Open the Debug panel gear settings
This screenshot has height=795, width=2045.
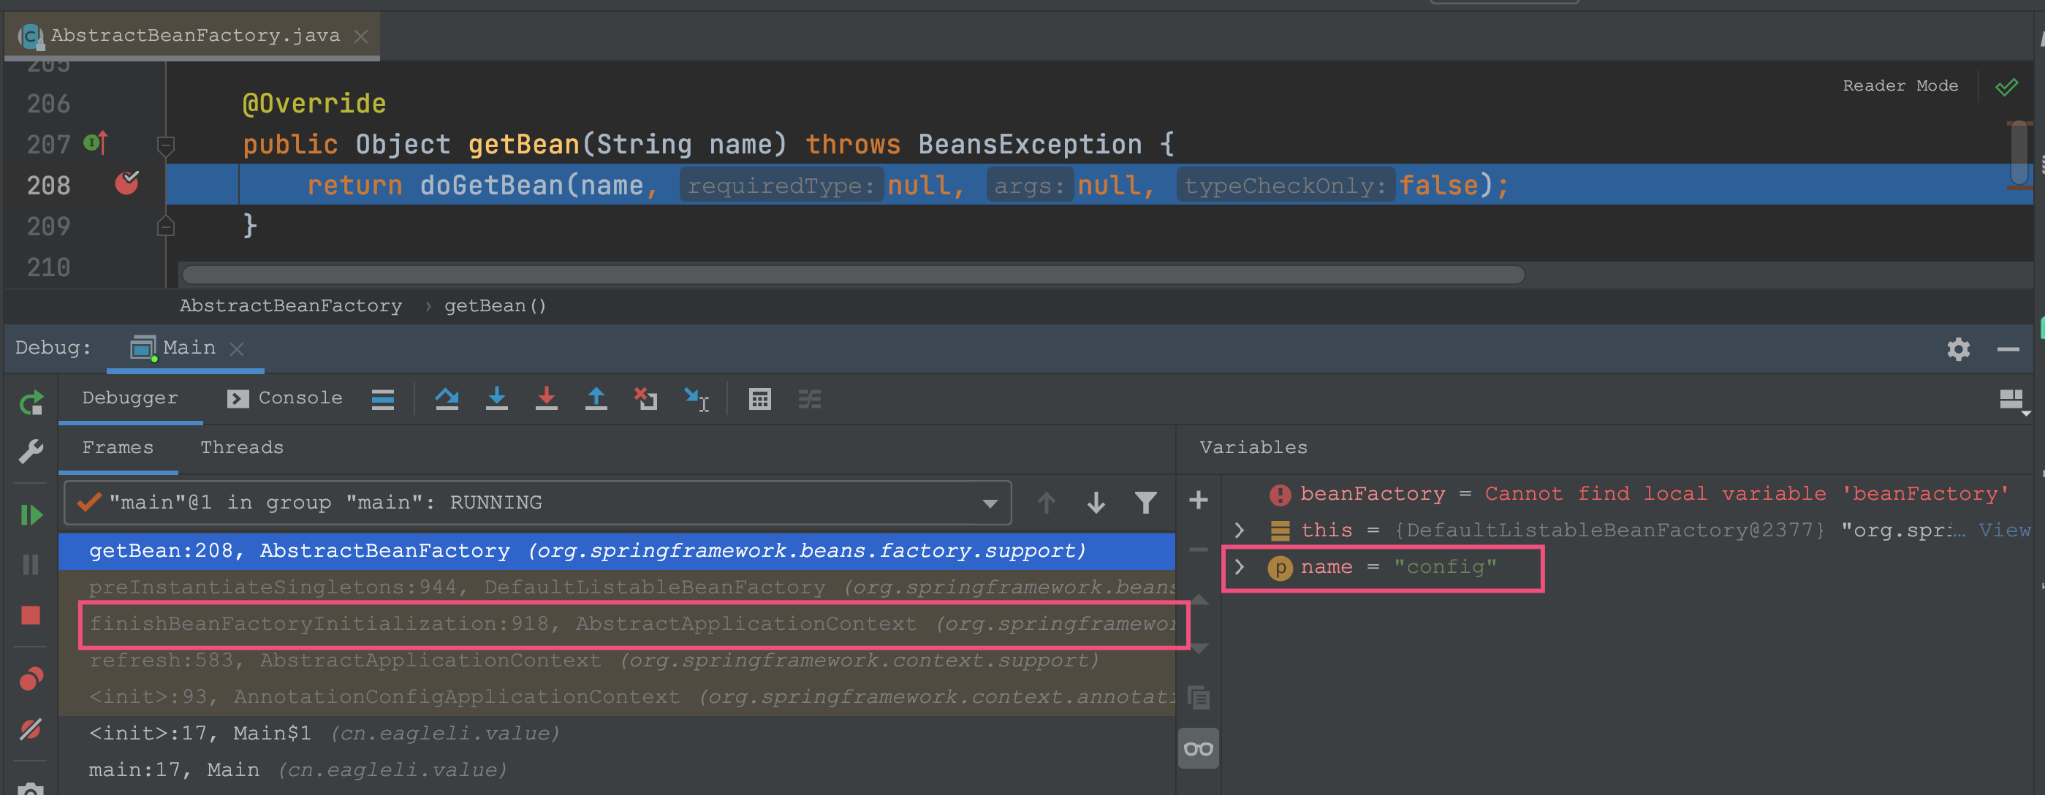[1959, 349]
